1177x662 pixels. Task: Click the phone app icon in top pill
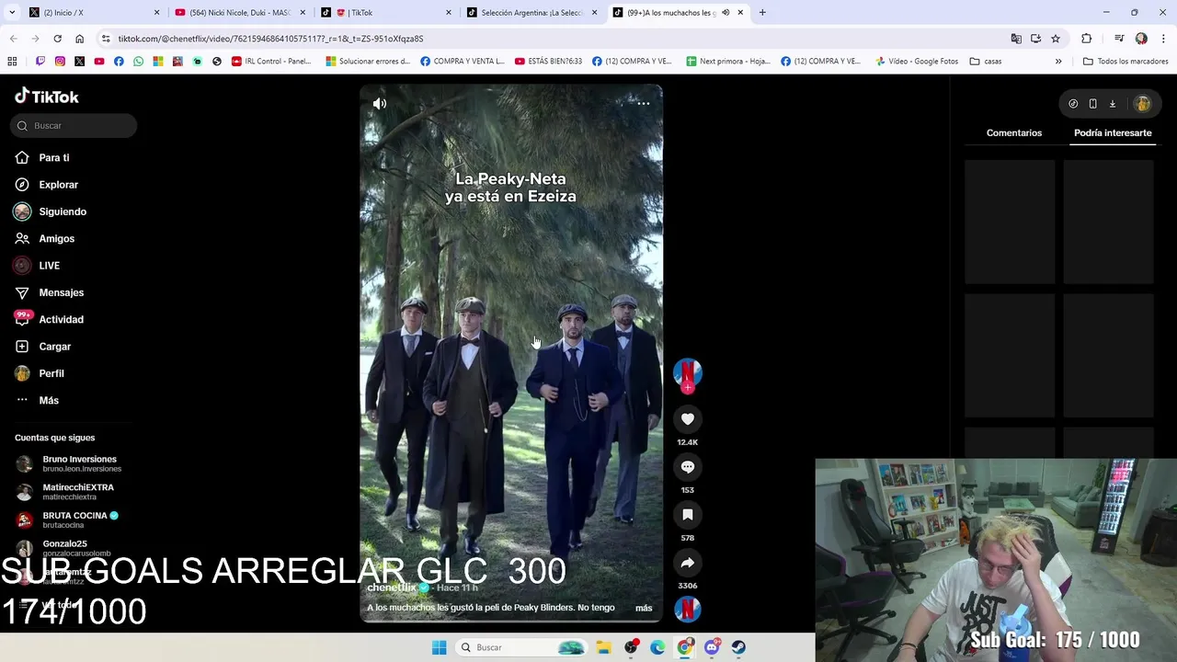1092,104
